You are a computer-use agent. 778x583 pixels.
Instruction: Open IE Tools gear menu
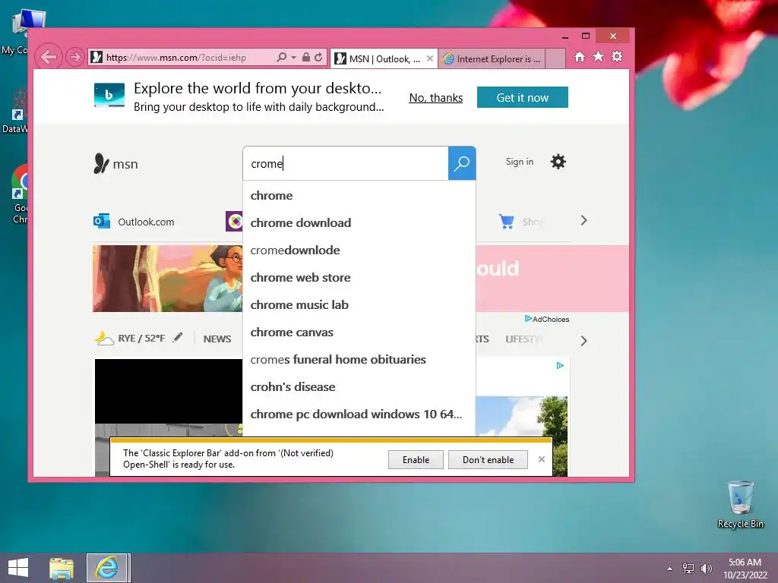click(x=617, y=56)
